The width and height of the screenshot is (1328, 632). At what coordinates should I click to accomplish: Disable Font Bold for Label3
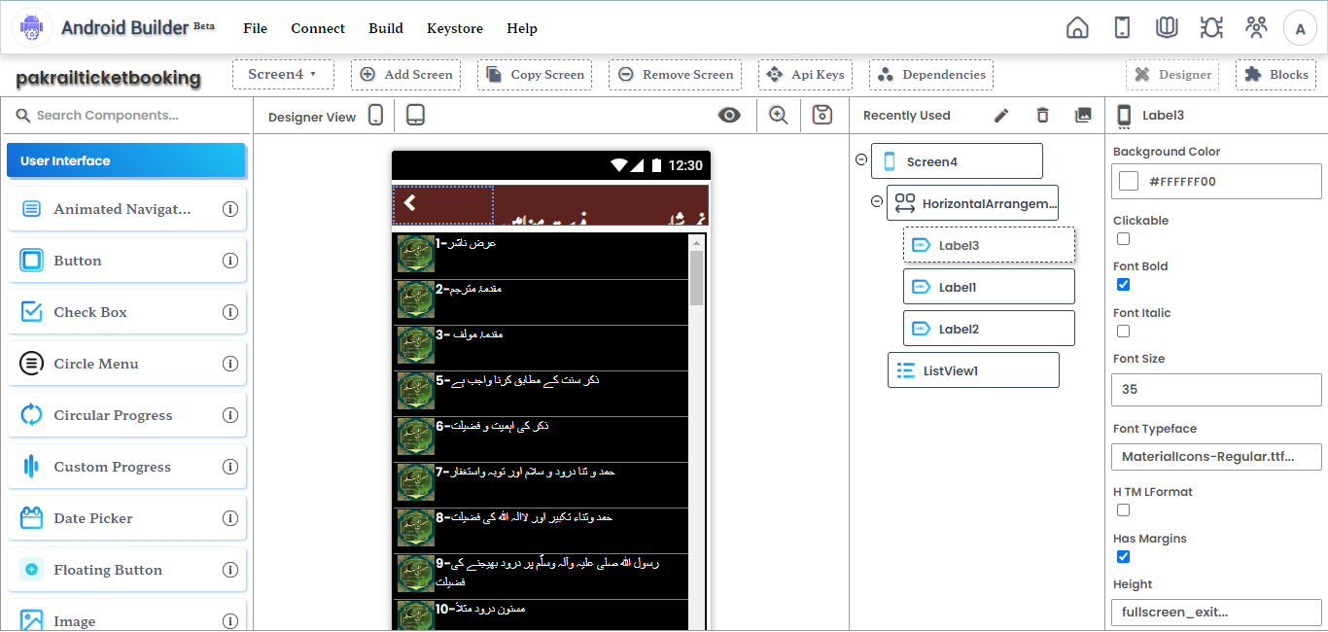[1123, 284]
